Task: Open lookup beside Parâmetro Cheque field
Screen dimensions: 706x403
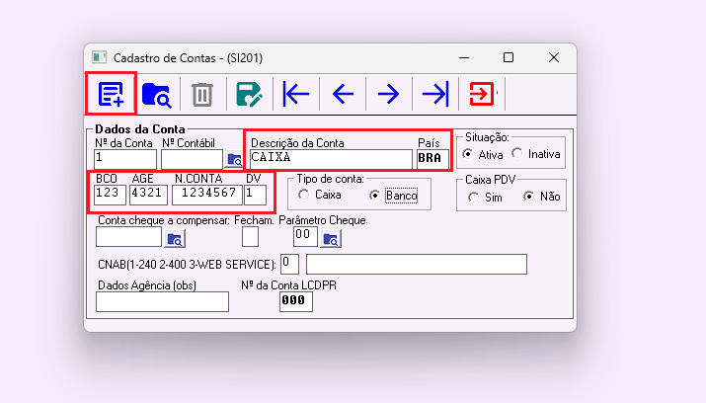Action: pos(331,239)
